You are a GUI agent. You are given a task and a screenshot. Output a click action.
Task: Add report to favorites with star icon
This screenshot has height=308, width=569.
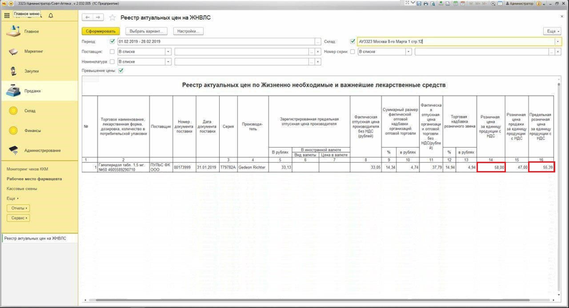click(112, 17)
